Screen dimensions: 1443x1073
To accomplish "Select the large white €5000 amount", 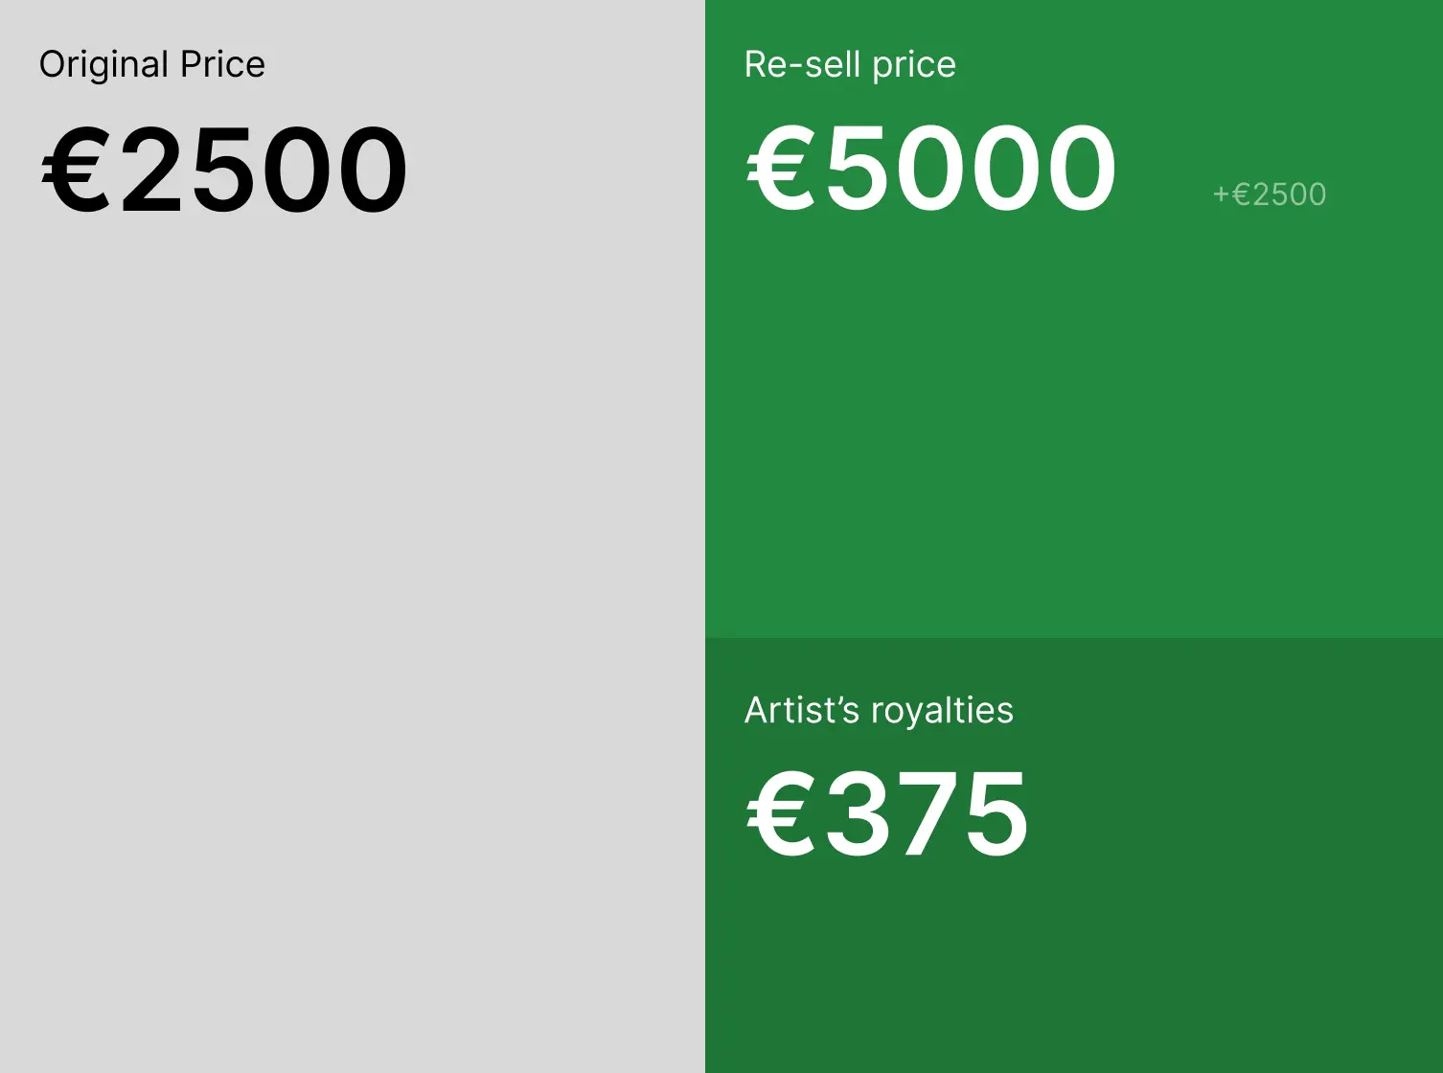I will point(931,170).
